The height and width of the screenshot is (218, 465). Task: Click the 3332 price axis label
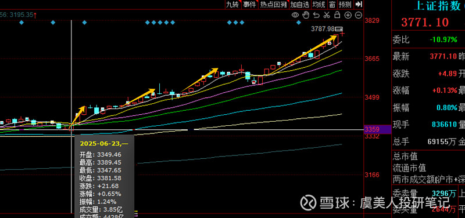pyautogui.click(x=372, y=136)
